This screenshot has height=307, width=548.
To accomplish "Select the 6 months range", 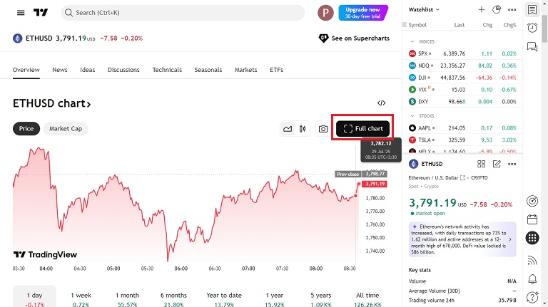I will click(173, 298).
